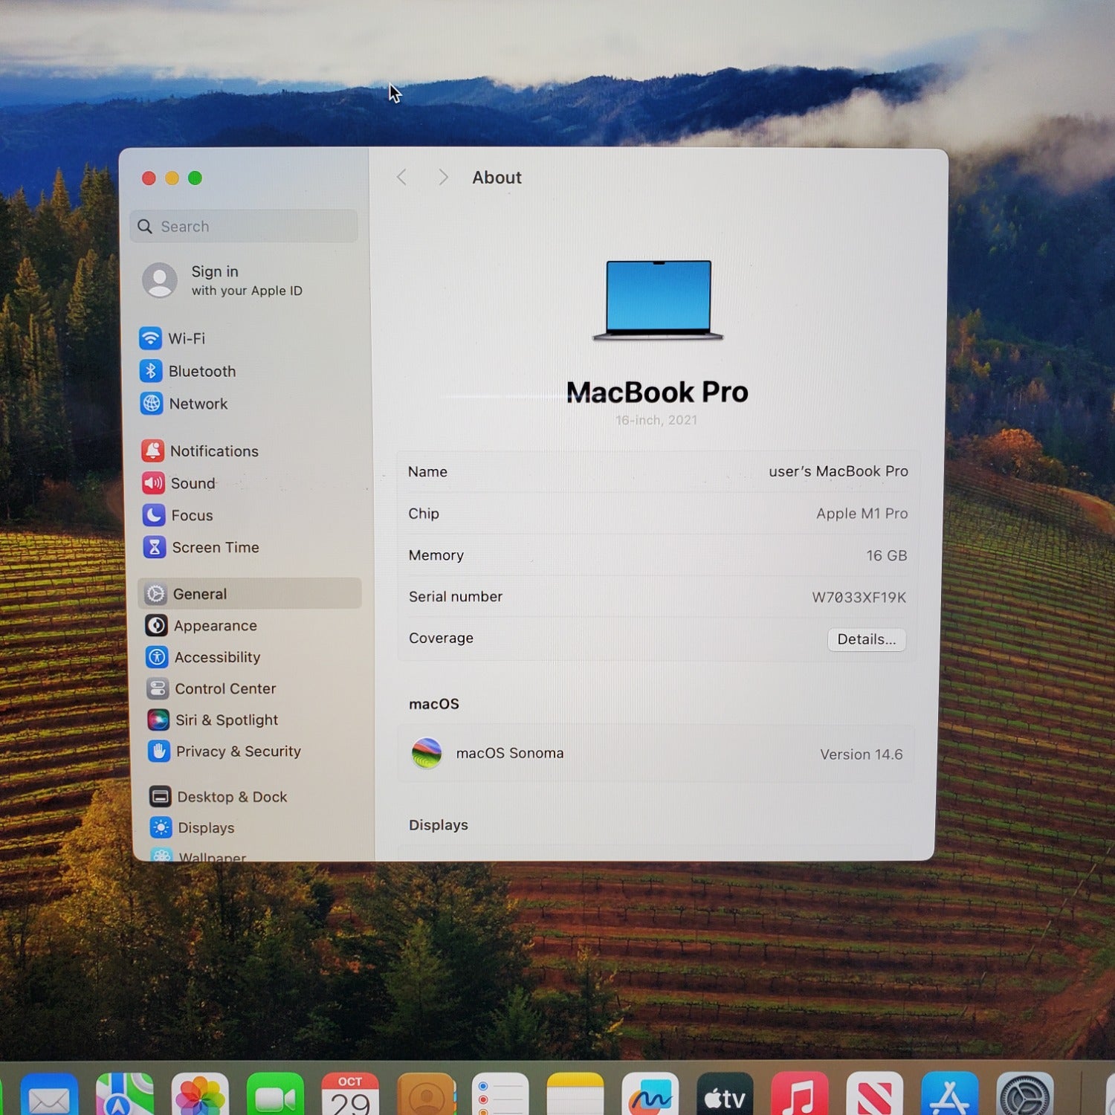The width and height of the screenshot is (1115, 1115).
Task: Open the Network settings pane
Action: pos(198,404)
